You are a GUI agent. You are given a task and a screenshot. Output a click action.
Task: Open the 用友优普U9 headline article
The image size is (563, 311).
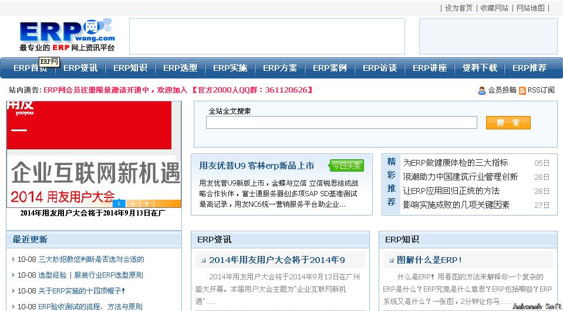point(257,166)
